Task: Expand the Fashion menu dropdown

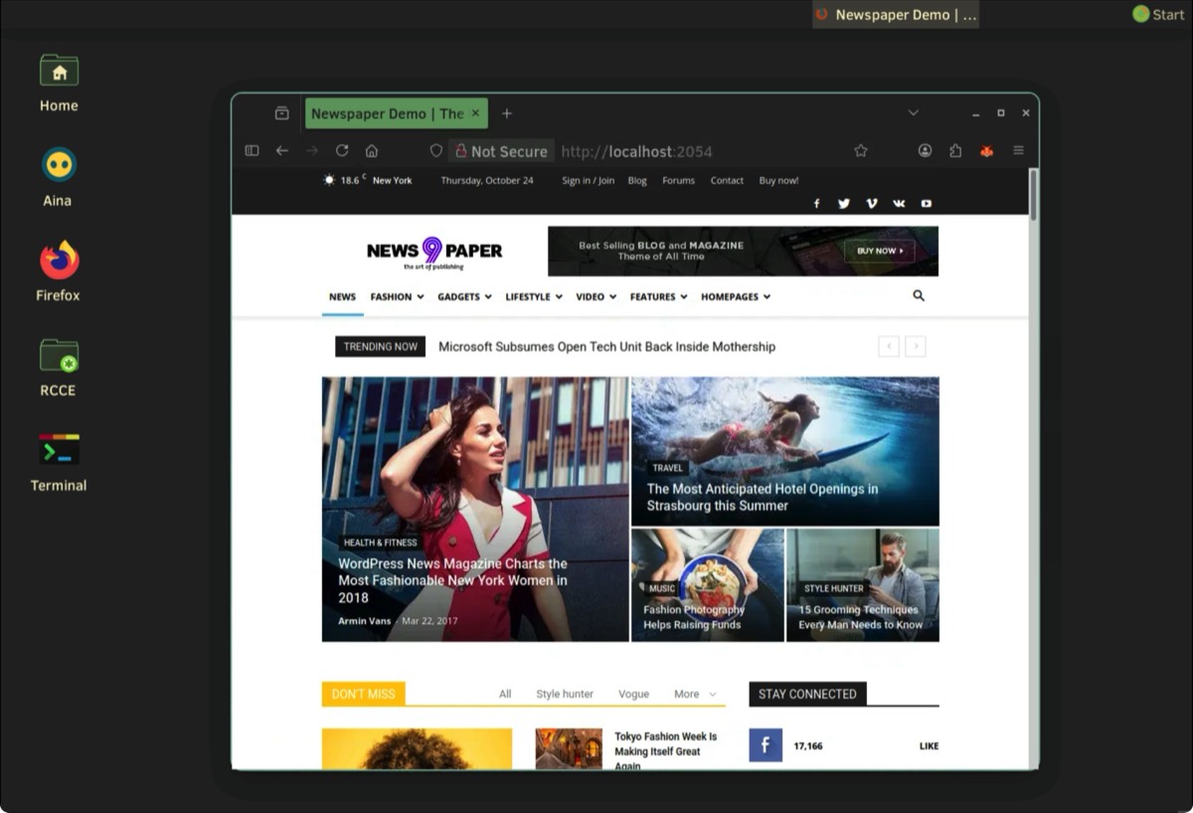Action: click(x=397, y=297)
